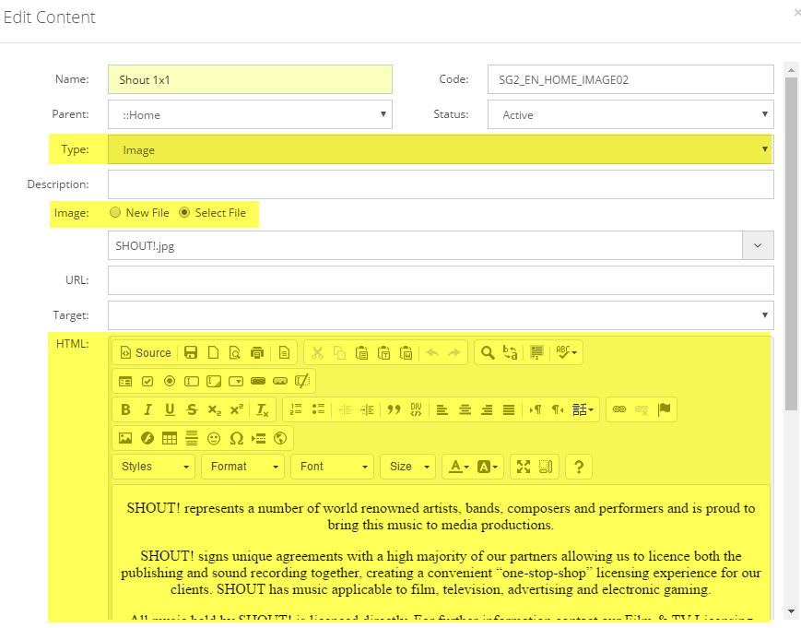Insert a numbered list
Screen dimensions: 801x628
tap(296, 409)
